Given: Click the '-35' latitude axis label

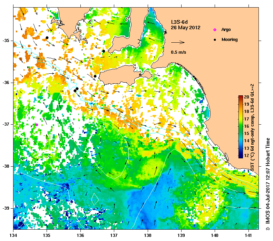Looking at the screenshot, I should pyautogui.click(x=6, y=41).
